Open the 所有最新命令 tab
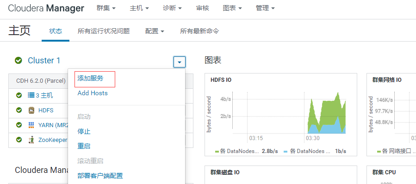This screenshot has width=416, height=184. click(199, 31)
